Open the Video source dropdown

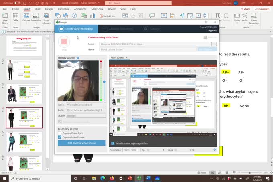(86, 105)
